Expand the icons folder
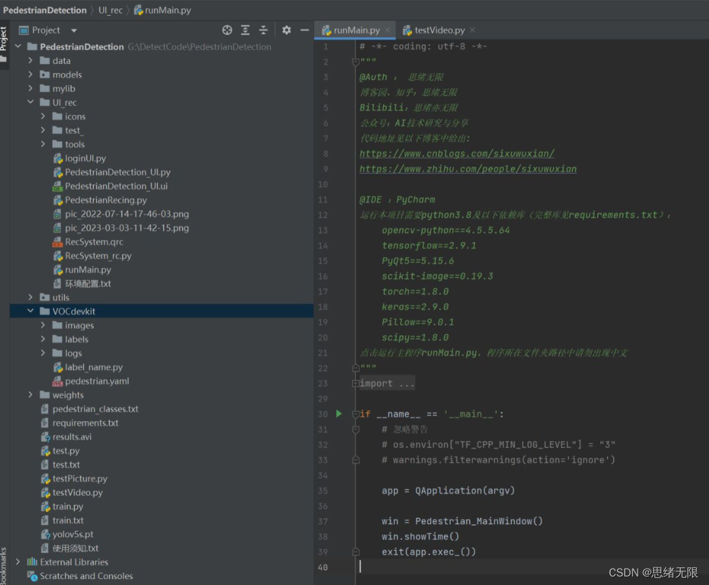Image resolution: width=709 pixels, height=585 pixels. [x=43, y=116]
